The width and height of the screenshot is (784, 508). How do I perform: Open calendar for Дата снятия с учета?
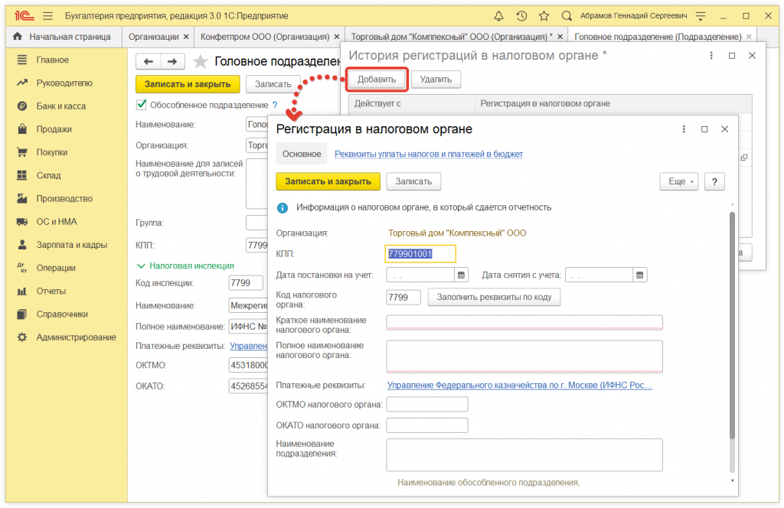[x=640, y=275]
